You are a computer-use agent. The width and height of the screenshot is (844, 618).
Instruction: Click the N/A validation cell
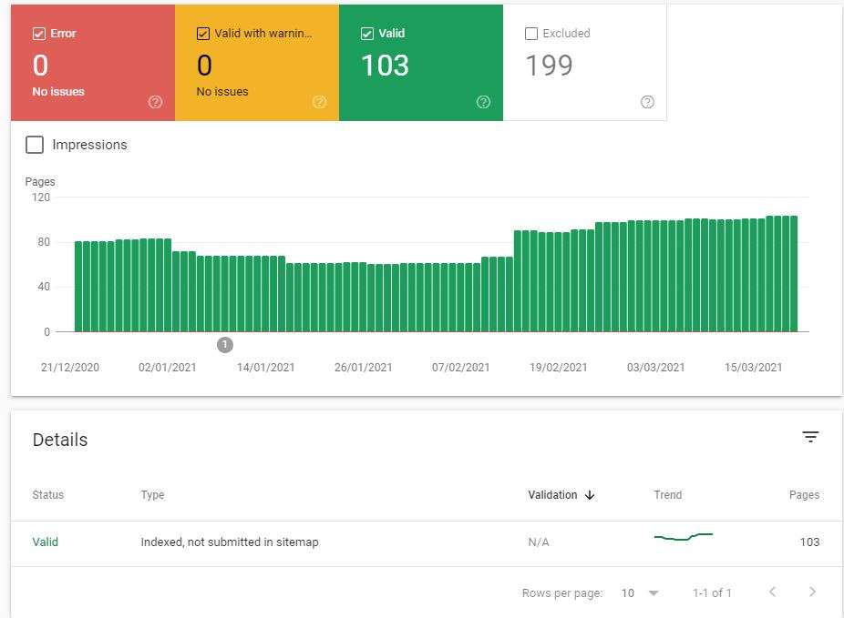[x=539, y=542]
